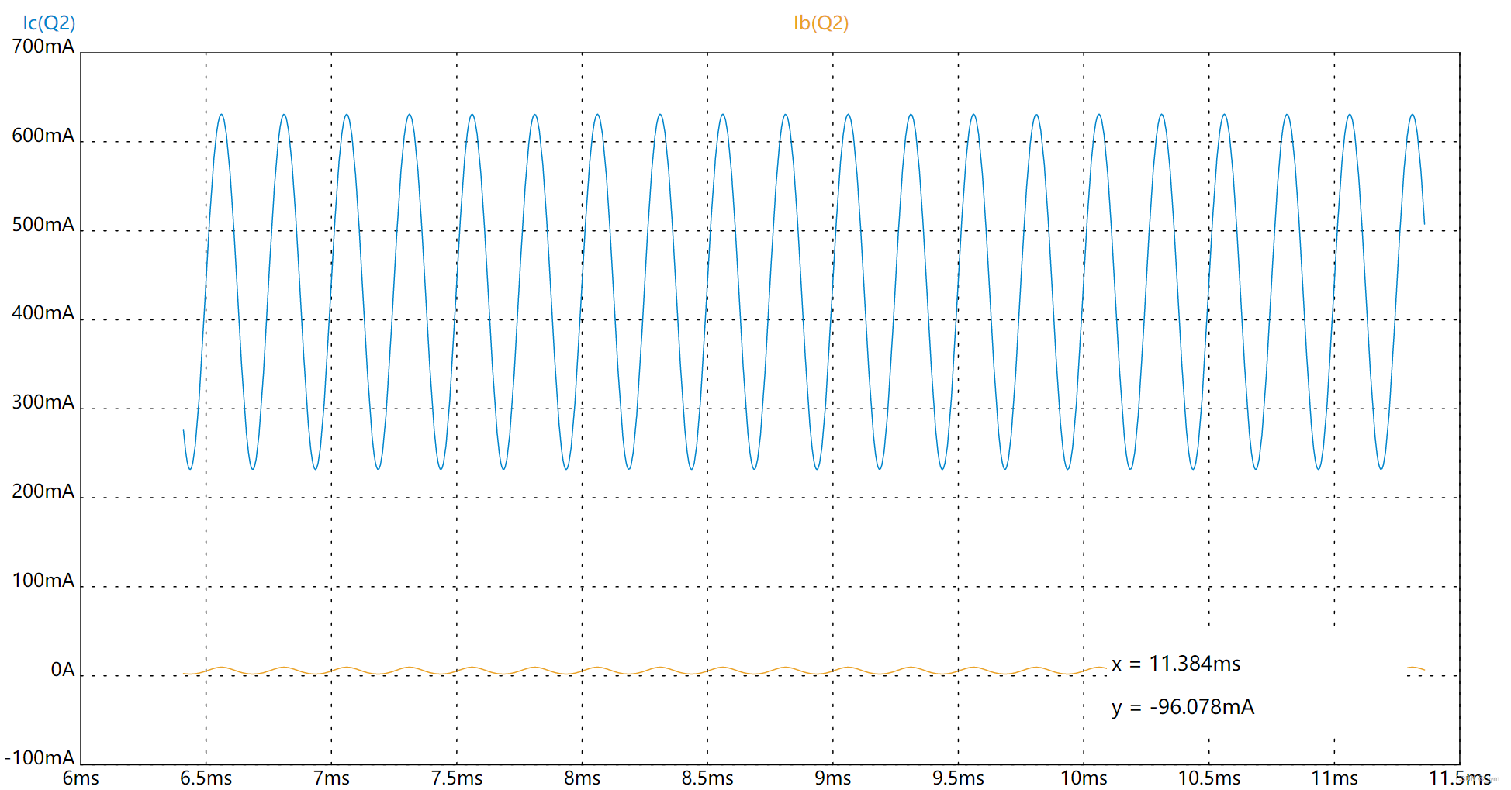Select the Ic(Q2) trace label
This screenshot has width=1511, height=790.
click(49, 23)
